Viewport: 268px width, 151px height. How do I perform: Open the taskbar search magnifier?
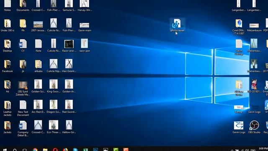pyautogui.click(x=15, y=150)
